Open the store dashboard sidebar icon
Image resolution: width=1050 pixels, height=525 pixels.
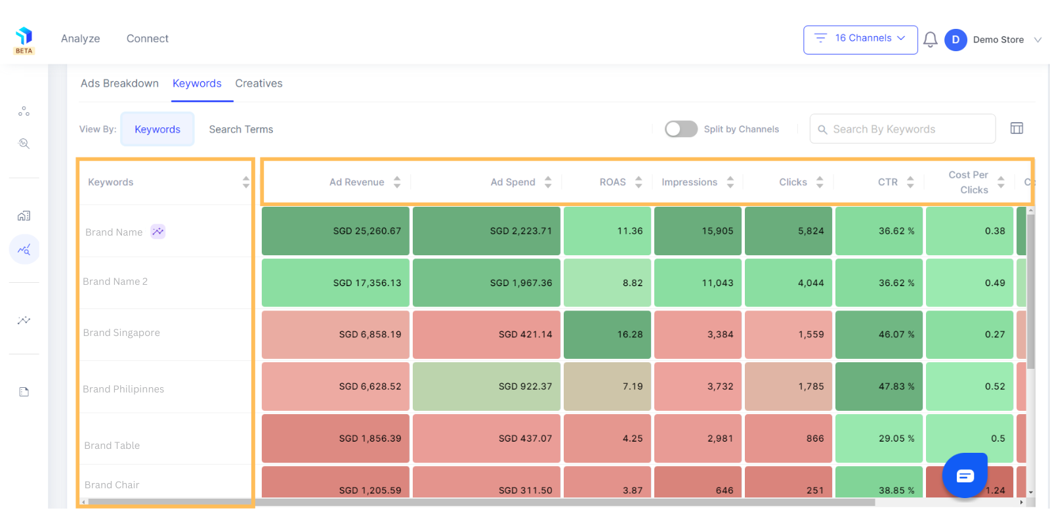24,216
